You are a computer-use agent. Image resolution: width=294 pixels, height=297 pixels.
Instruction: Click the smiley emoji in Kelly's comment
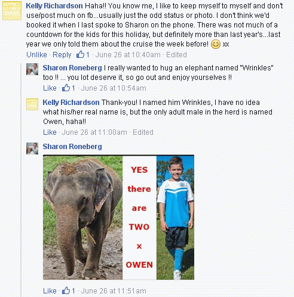click(216, 44)
